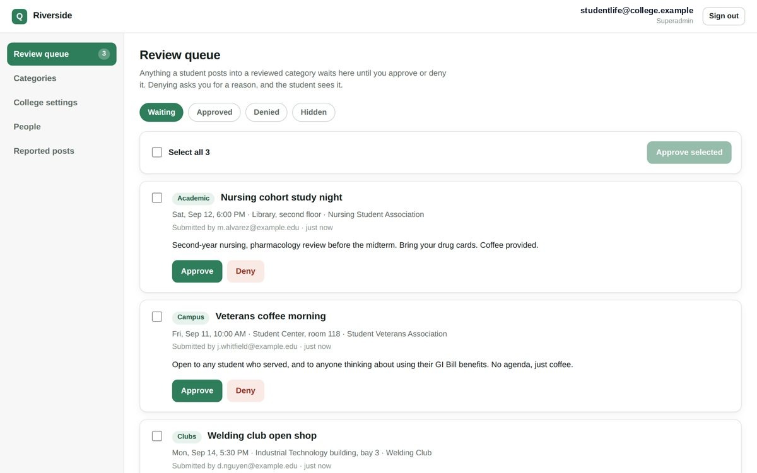The image size is (757, 473).
Task: Click the GI Bill benefits description text
Action: click(372, 365)
